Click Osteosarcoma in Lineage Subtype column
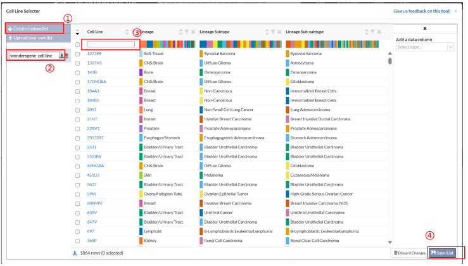The height and width of the screenshot is (266, 468). click(x=217, y=73)
